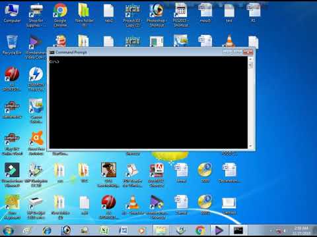Launch DAEMON Tools Lite shortcut

tap(36, 78)
